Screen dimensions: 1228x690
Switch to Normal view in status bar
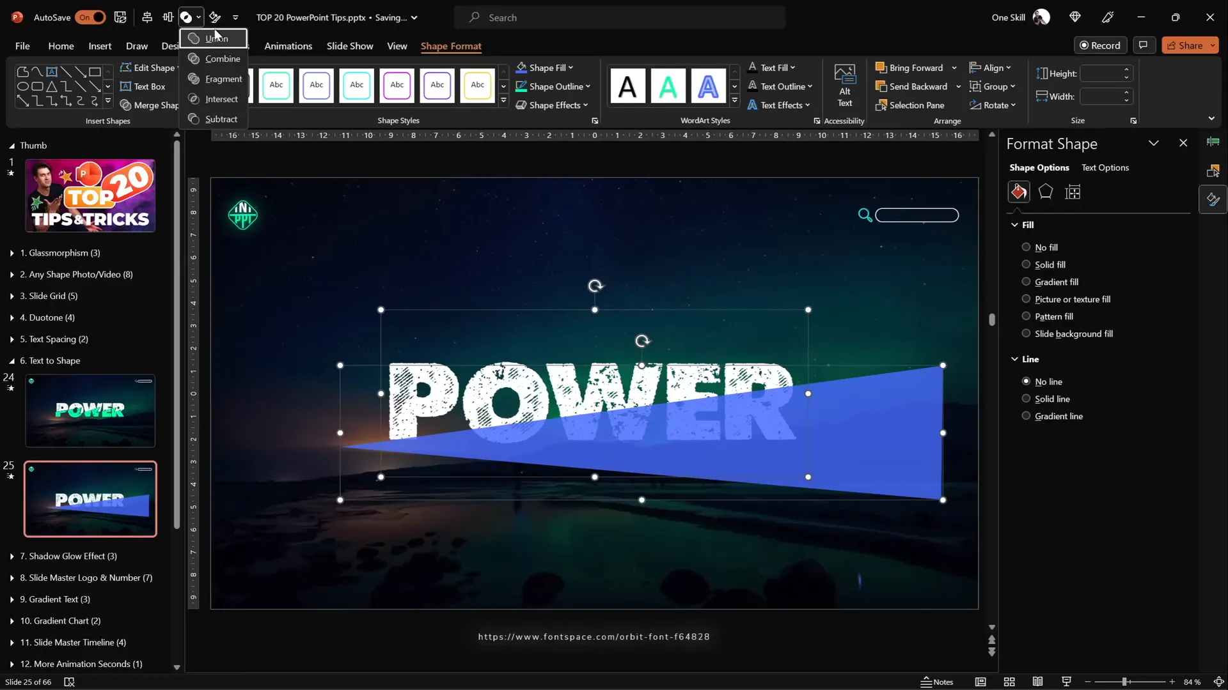coord(980,682)
